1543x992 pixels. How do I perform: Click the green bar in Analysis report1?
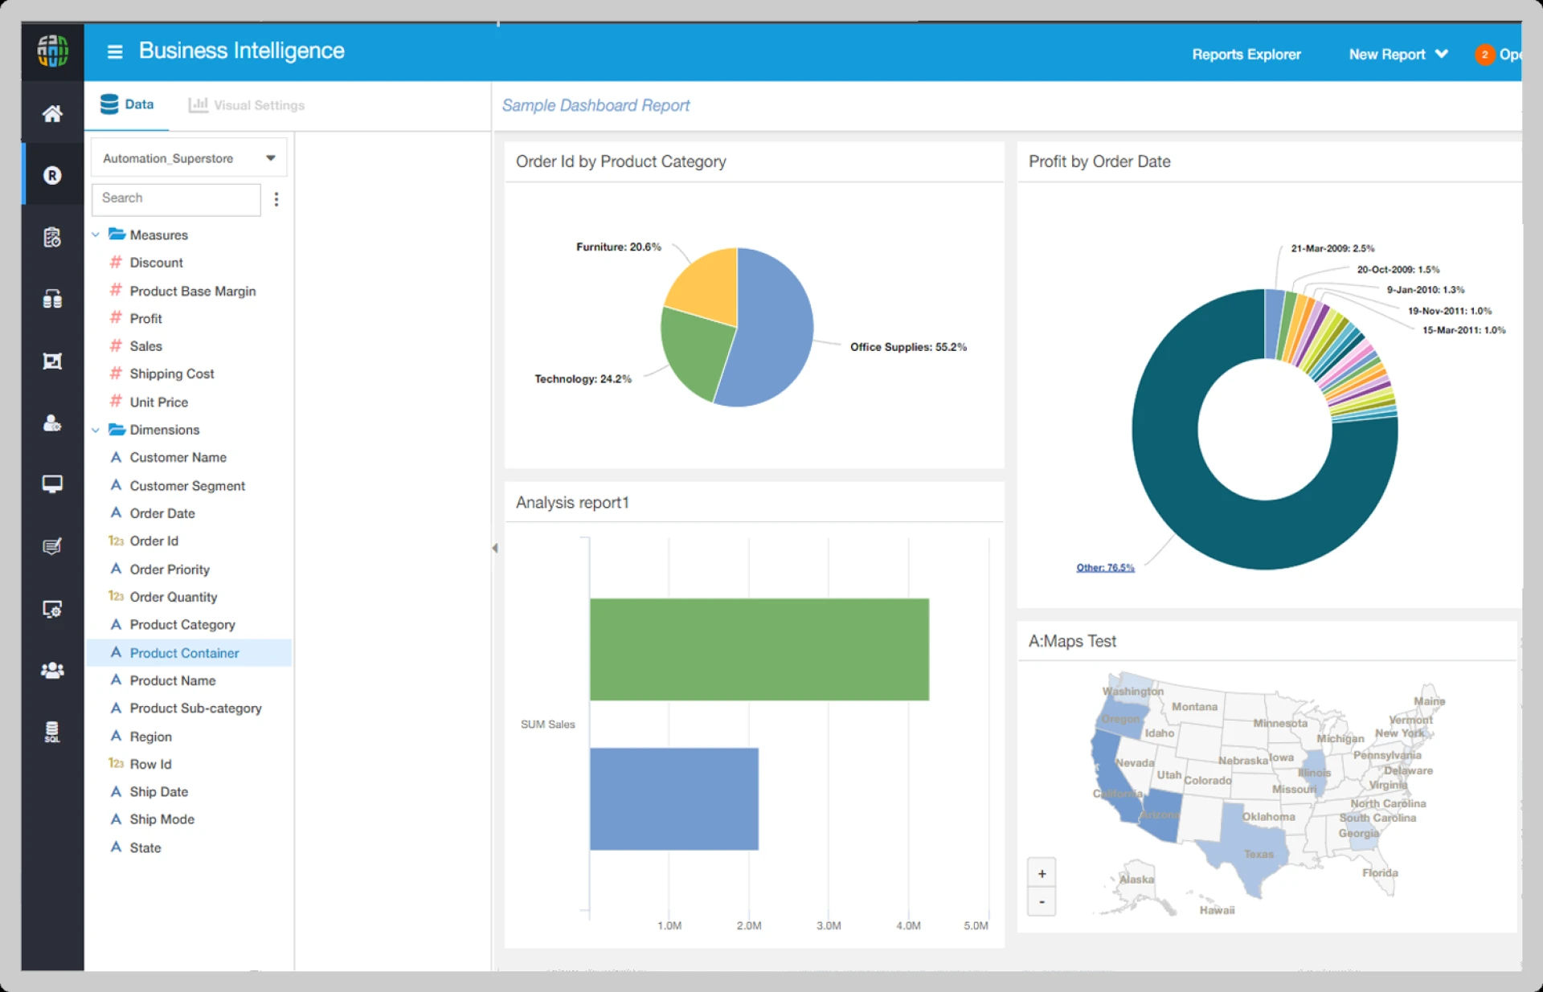click(759, 649)
